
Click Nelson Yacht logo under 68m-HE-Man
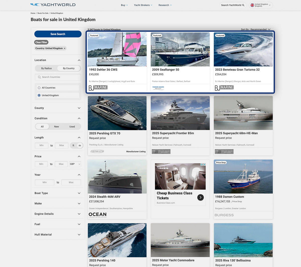224,151
